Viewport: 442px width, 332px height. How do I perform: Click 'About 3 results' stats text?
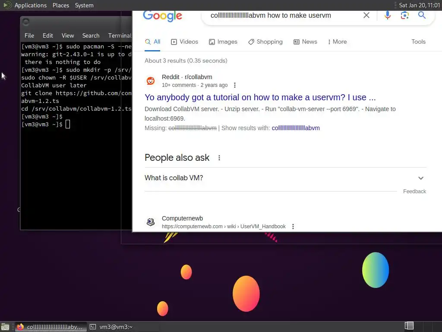(x=186, y=61)
